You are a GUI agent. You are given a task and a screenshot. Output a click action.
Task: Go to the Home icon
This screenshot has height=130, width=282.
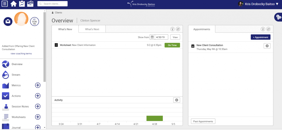13,4
